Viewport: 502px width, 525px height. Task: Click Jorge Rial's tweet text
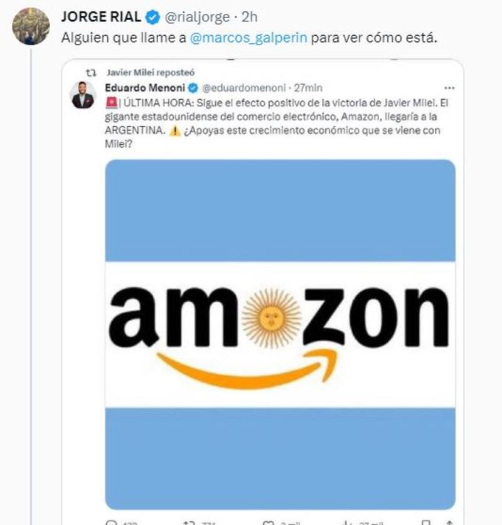(249, 38)
